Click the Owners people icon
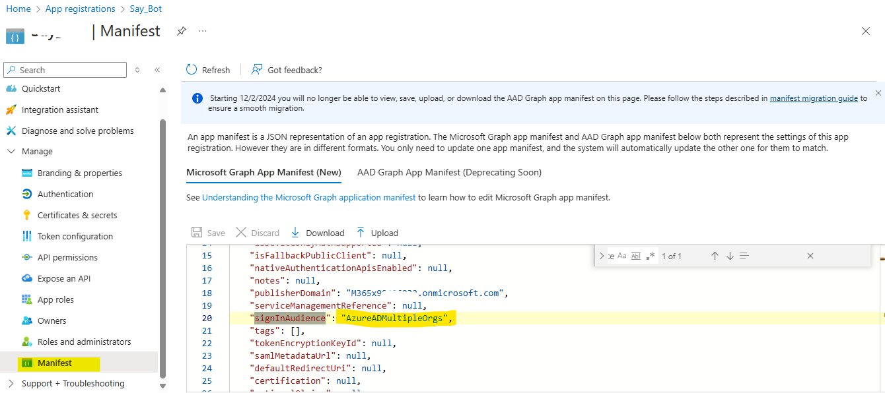885x393 pixels. coord(27,320)
